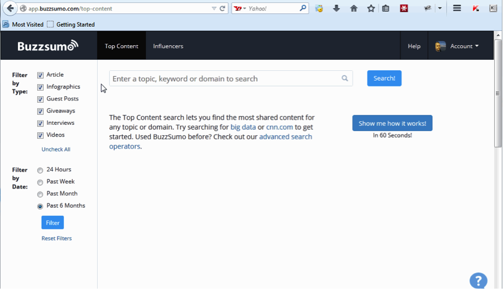Click the colorful face extension icon
The image size is (504, 289).
pos(319,8)
